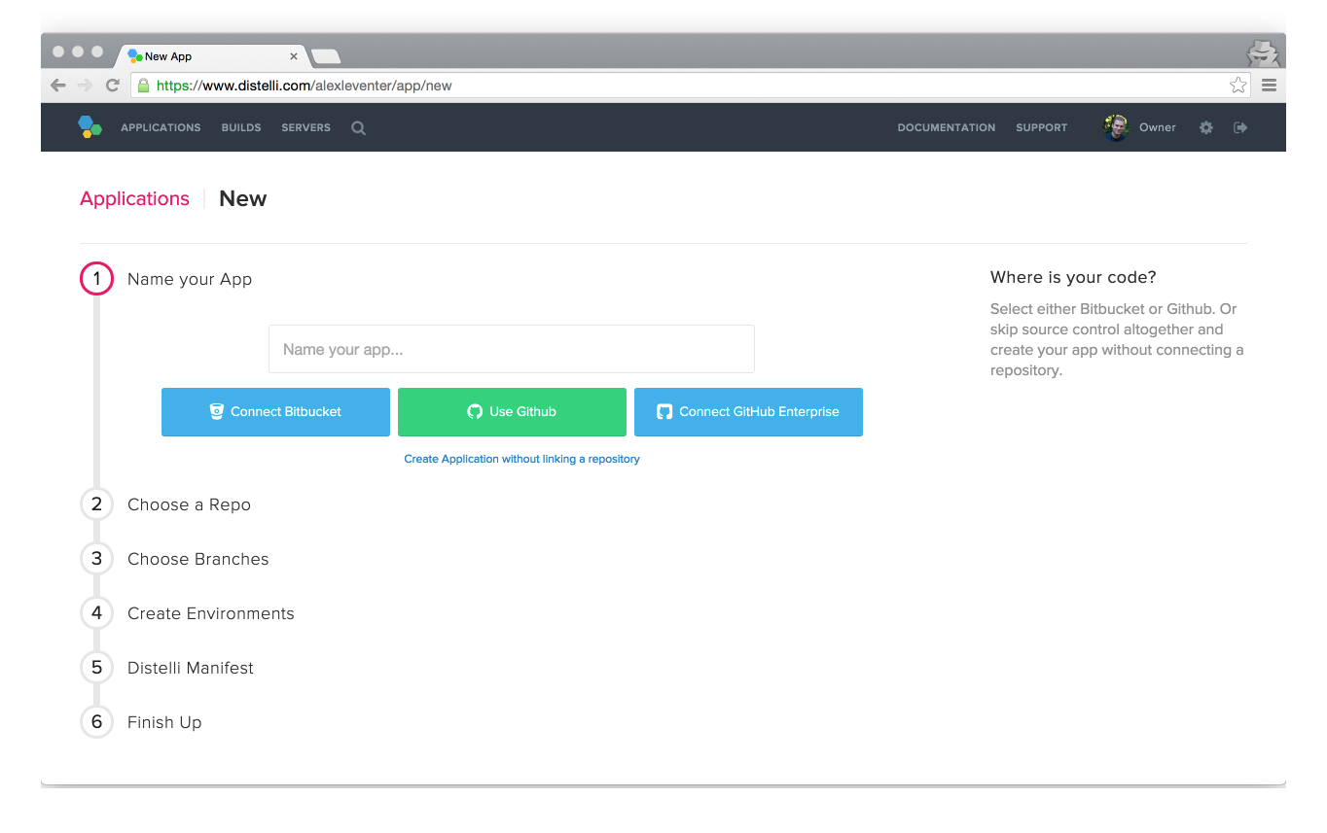Click the green SSL padlock icon
The width and height of the screenshot is (1327, 833).
(143, 86)
